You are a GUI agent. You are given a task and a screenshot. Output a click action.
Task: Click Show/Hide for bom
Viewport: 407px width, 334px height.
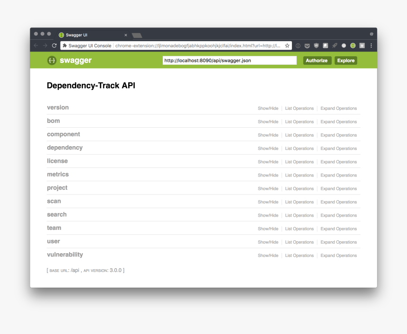pyautogui.click(x=268, y=122)
